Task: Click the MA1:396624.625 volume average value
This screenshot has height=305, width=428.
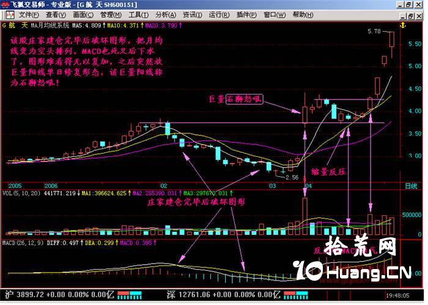Action: pos(106,193)
